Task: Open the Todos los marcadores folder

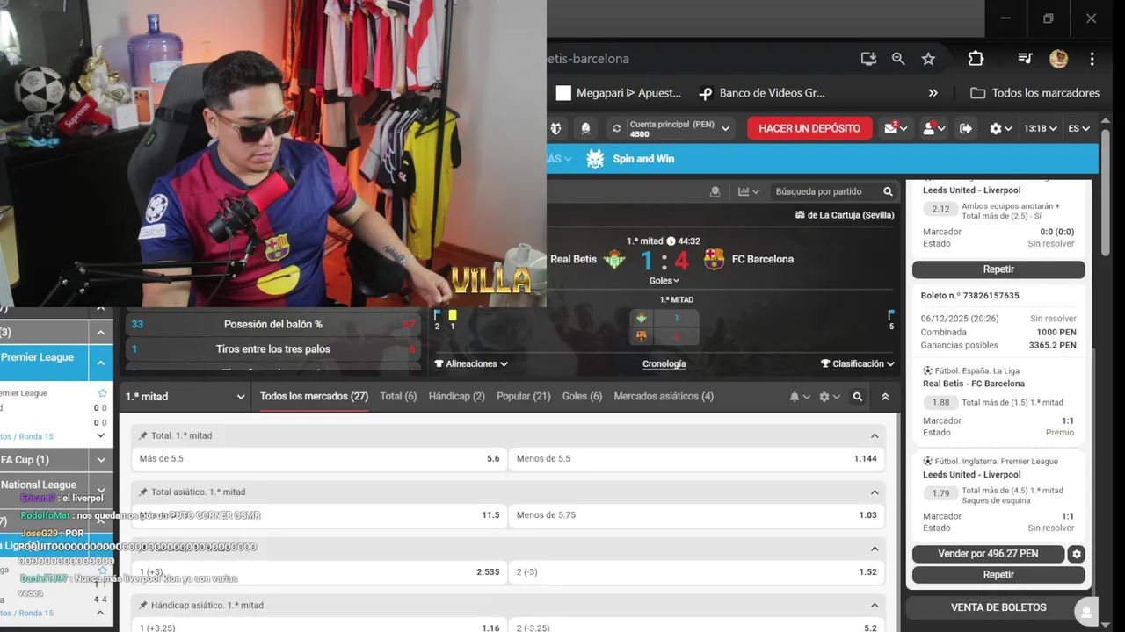Action: pos(1034,93)
